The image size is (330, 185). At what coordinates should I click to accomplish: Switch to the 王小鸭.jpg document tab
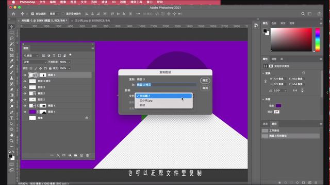point(92,21)
